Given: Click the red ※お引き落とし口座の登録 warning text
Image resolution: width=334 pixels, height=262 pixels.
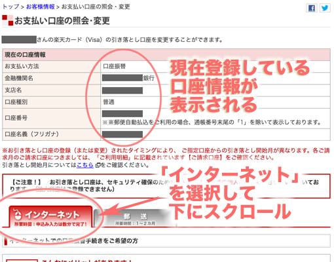Looking at the screenshot, I should coord(166,154).
